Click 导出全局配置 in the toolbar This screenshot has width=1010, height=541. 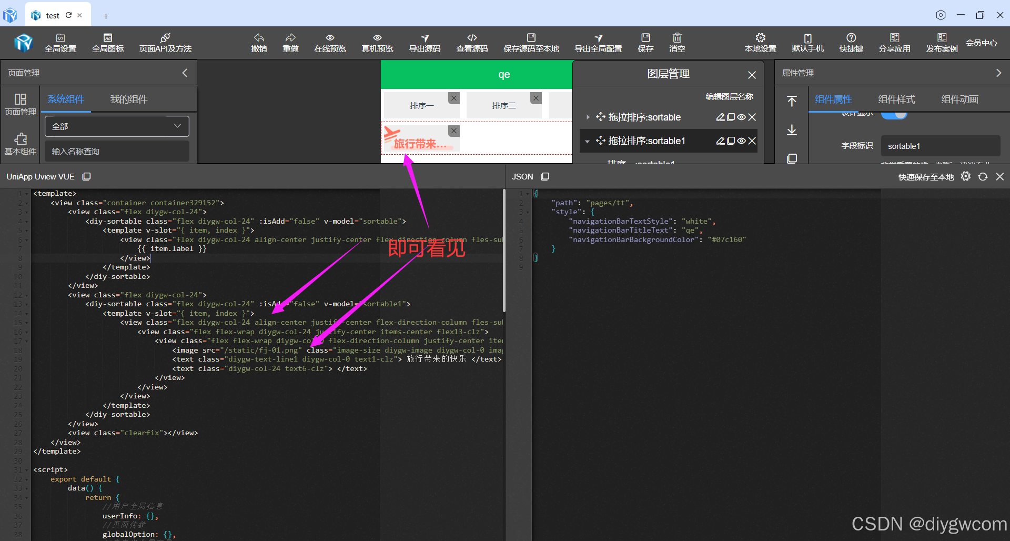coord(598,43)
